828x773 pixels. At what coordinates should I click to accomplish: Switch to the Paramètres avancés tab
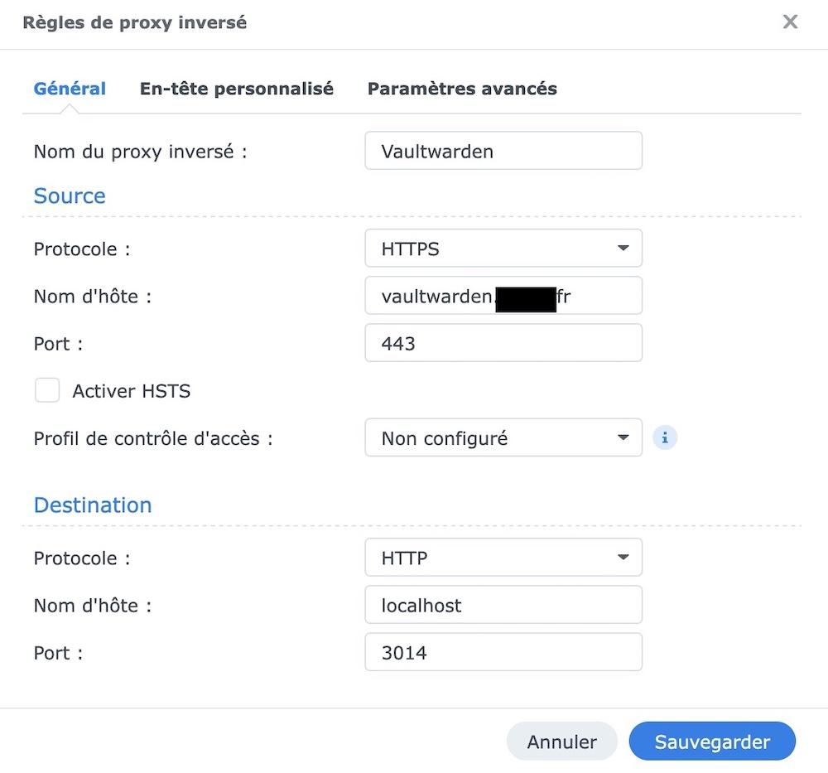click(462, 89)
